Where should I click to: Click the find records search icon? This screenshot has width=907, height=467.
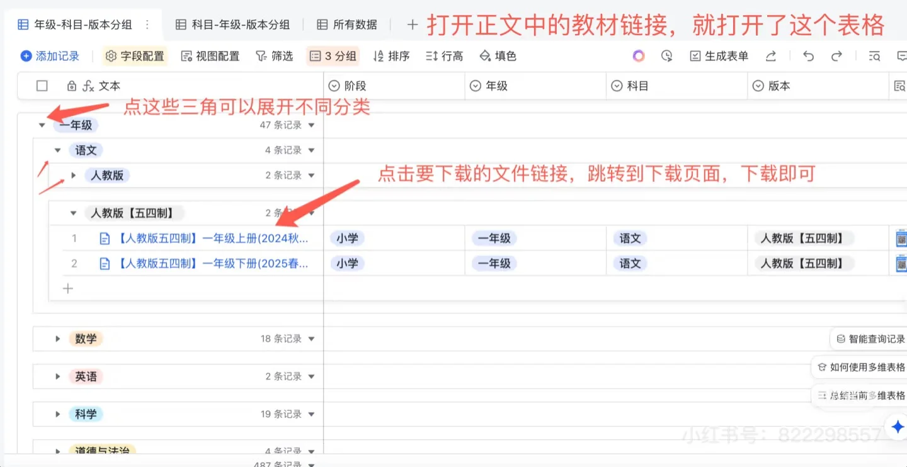874,56
